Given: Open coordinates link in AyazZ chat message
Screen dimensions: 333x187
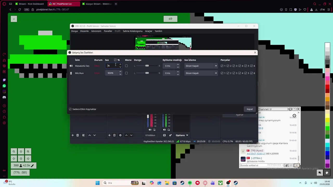Looking at the screenshot, I should click(x=256, y=153).
